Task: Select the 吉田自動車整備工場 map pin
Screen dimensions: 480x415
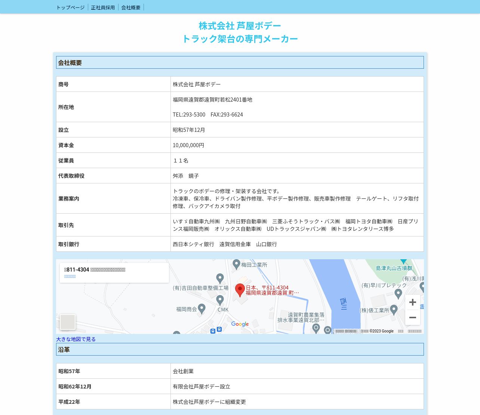Action: [x=220, y=278]
